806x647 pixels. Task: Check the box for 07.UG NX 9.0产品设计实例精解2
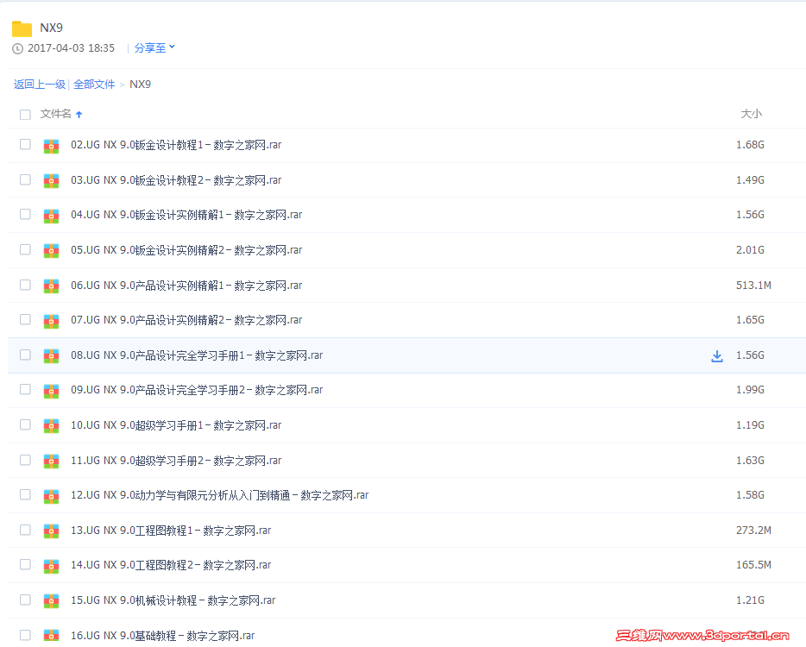tap(25, 320)
